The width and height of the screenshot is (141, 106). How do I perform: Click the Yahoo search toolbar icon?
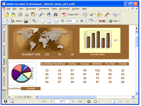pyautogui.click(x=102, y=21)
